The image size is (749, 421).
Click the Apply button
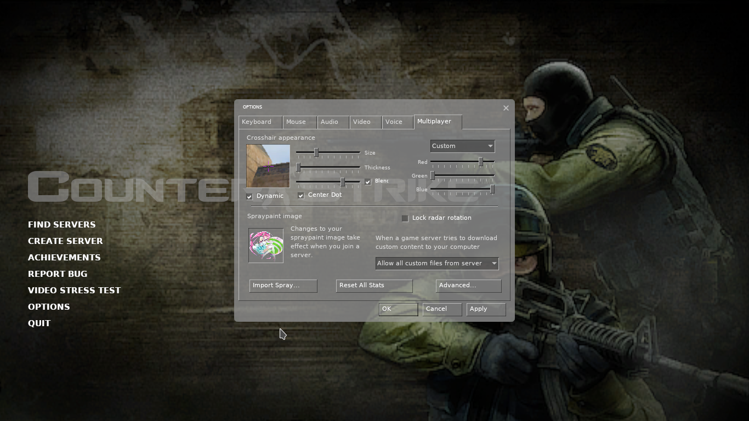point(486,309)
